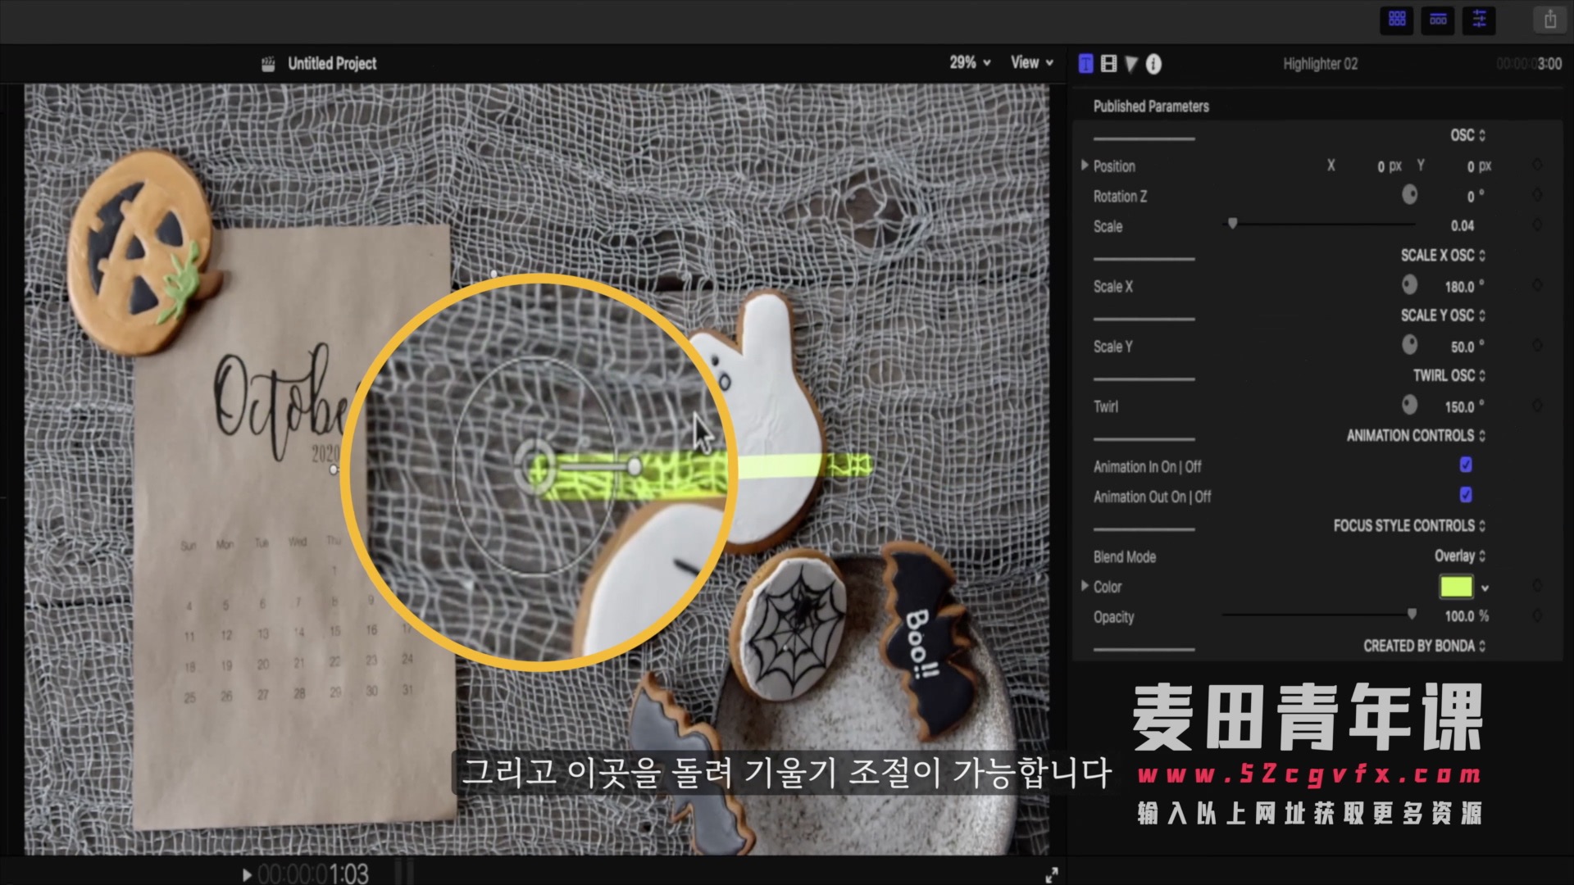Click the Opacity 100.0 % value field

(x=1466, y=615)
